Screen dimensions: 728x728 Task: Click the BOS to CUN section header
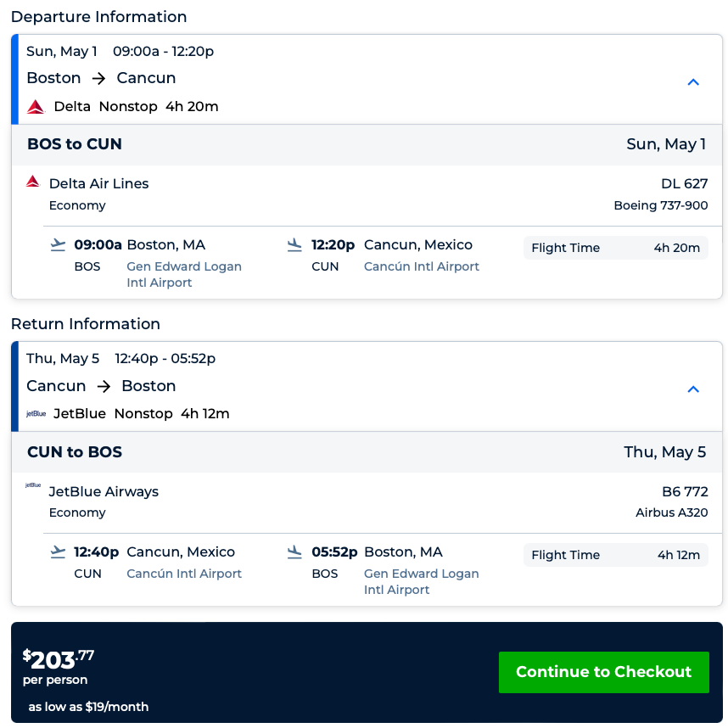[x=75, y=144]
